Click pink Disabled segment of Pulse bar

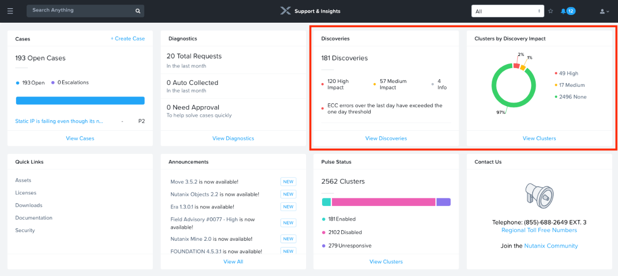click(x=383, y=202)
